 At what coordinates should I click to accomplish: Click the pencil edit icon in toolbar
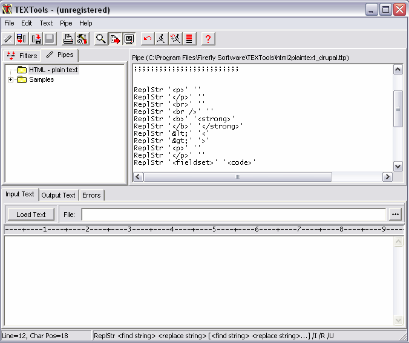[8, 39]
